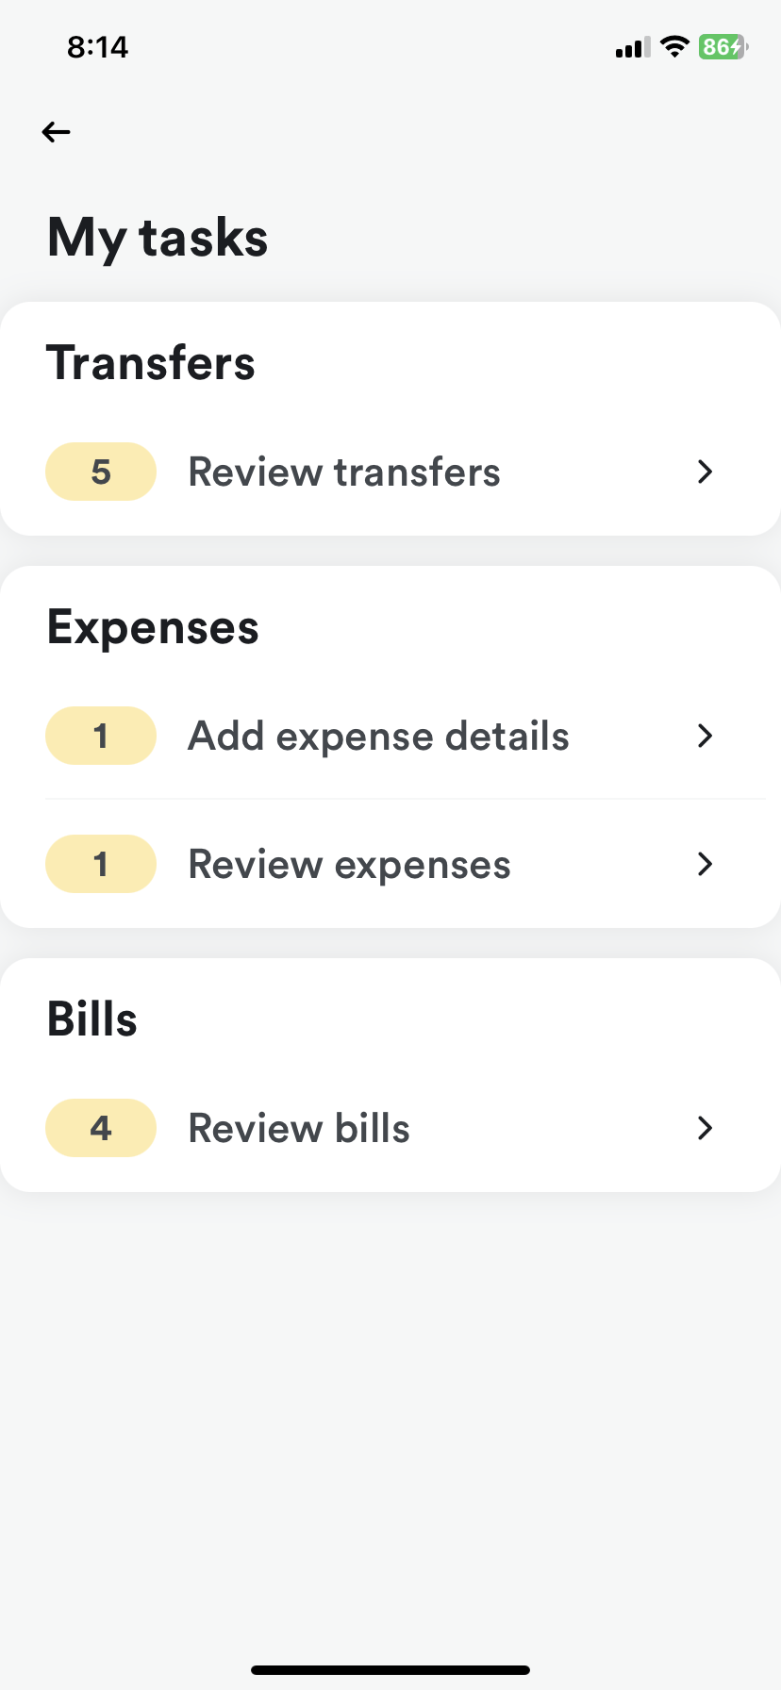
Task: Tap the back arrow icon
Action: [x=57, y=132]
